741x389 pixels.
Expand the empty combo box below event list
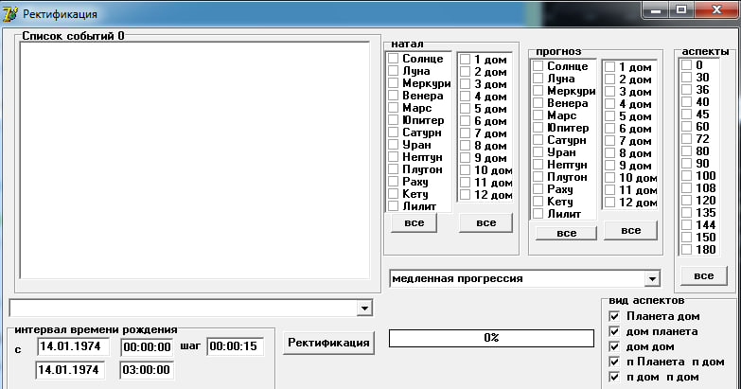click(x=365, y=308)
